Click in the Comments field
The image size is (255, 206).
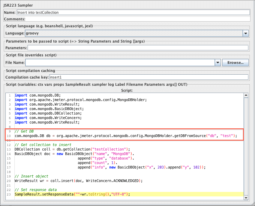(x=138, y=19)
